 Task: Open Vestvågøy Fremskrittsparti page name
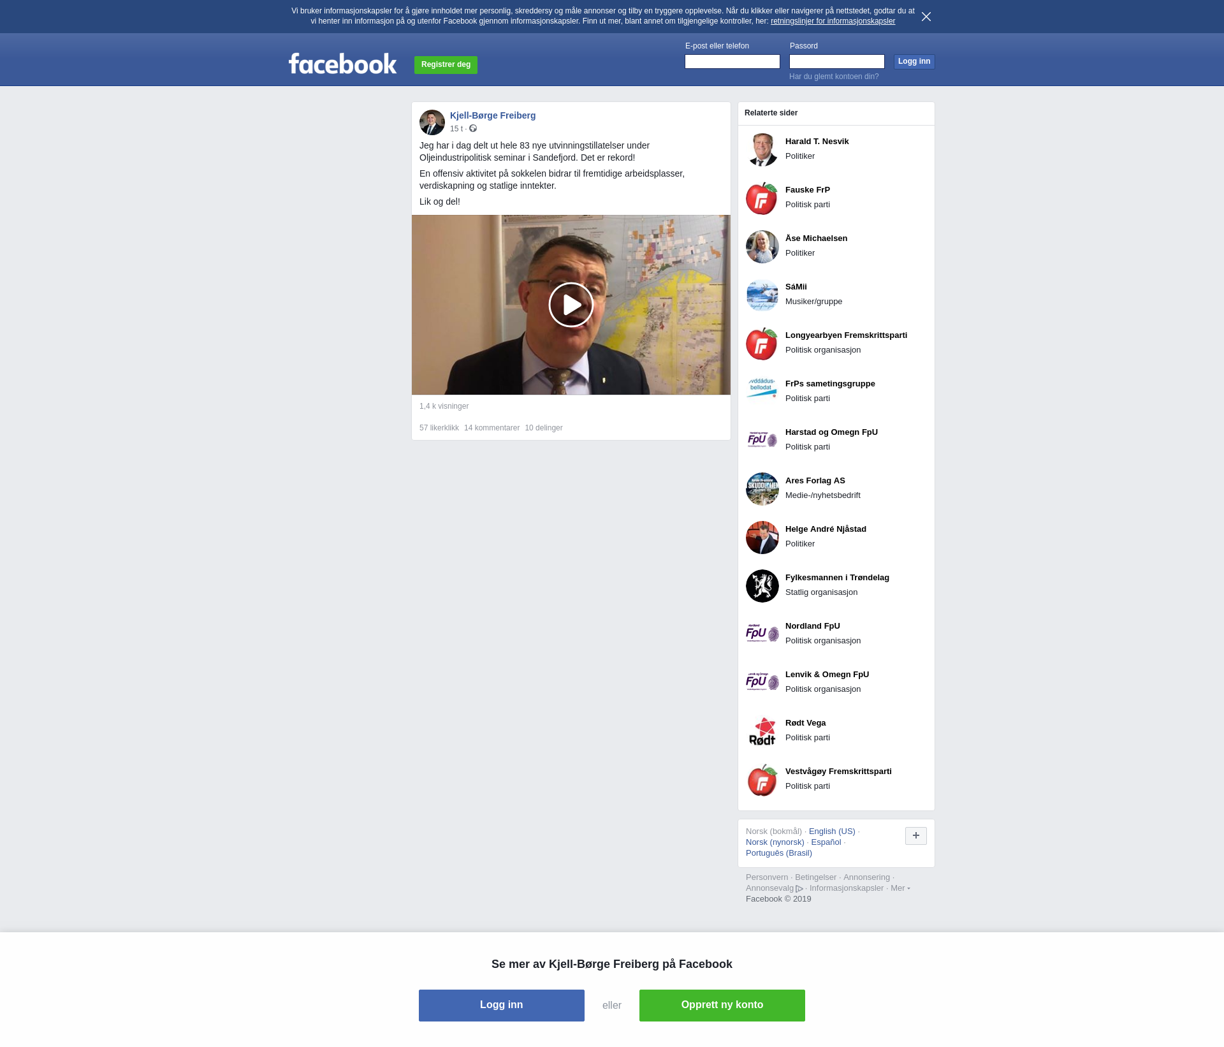(x=838, y=772)
